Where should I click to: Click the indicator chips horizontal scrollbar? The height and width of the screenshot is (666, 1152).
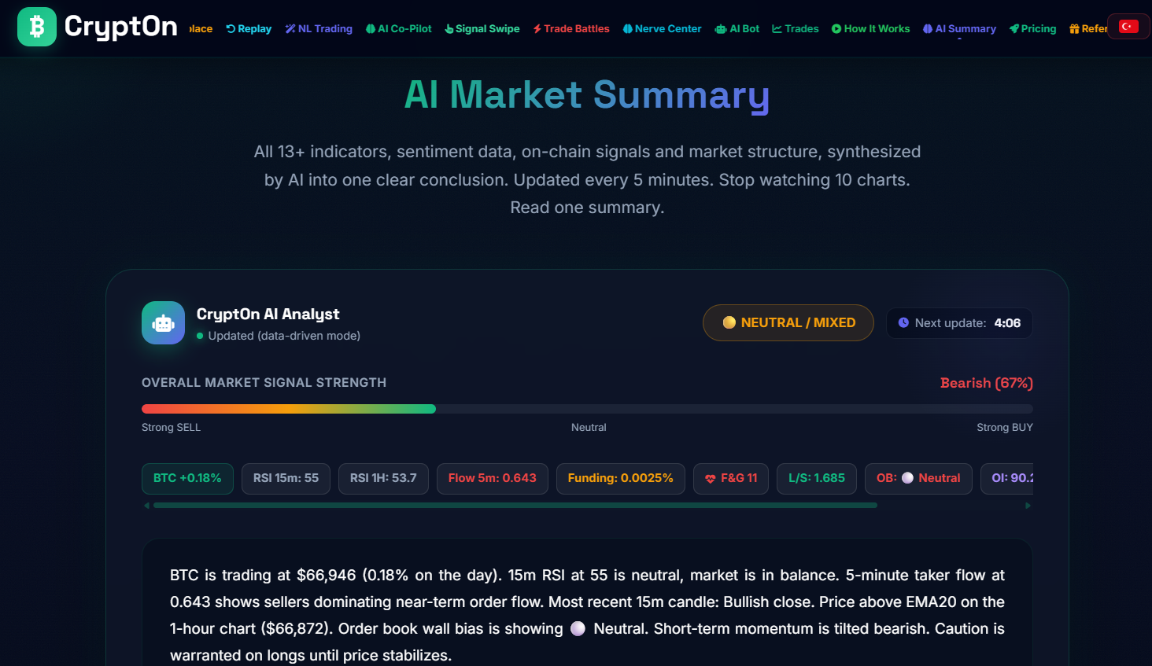pos(515,506)
